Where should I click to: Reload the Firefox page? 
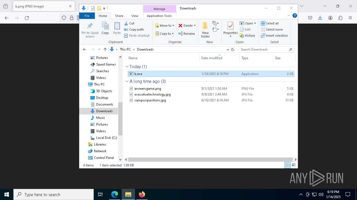27,18
